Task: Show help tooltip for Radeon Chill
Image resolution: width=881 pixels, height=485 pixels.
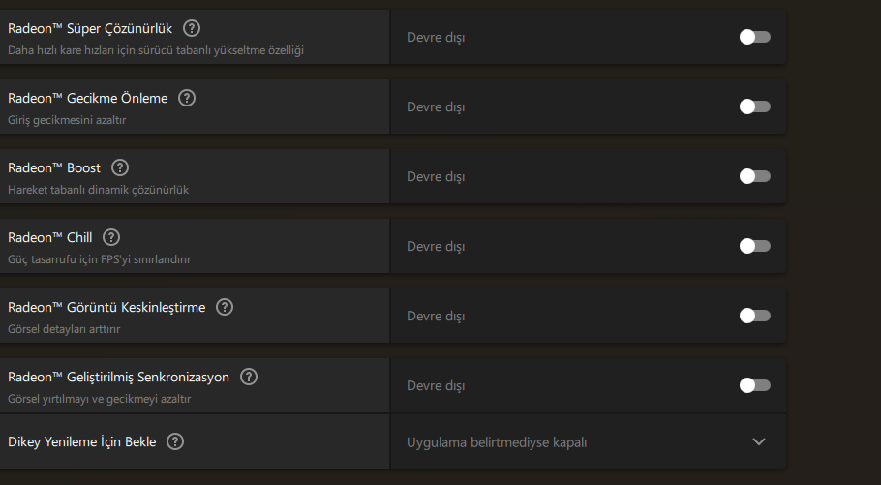Action: 111,237
